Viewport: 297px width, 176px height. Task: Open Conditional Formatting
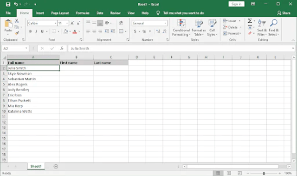(x=181, y=28)
